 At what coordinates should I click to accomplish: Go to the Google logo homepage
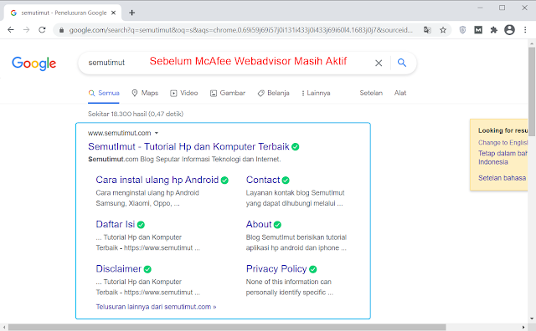point(33,64)
